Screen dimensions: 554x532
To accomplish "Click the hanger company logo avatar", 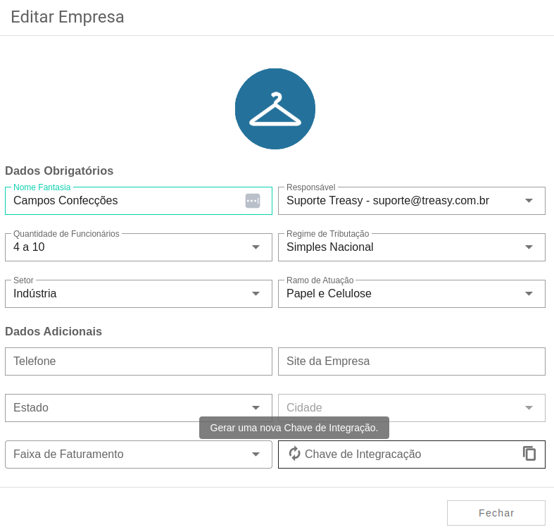I will 275,109.
